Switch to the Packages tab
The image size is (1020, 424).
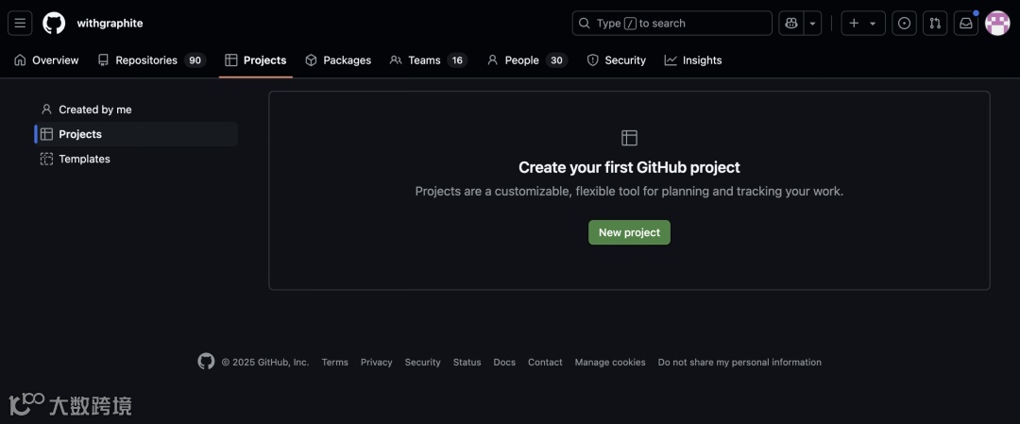pos(338,60)
